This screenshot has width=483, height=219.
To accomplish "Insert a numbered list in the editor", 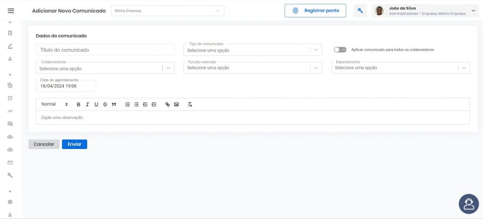I will [x=127, y=105].
